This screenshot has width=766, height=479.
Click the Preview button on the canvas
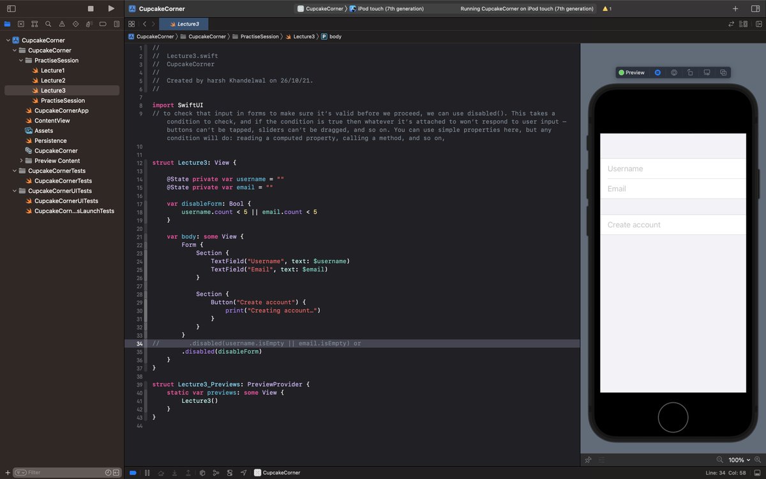click(x=631, y=72)
